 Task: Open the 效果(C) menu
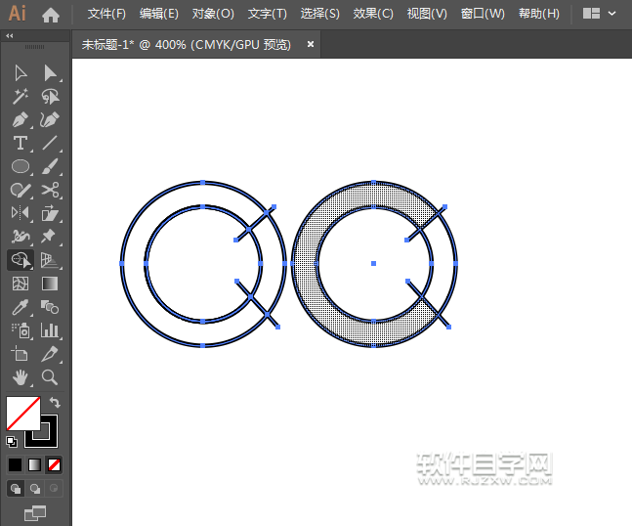click(373, 14)
